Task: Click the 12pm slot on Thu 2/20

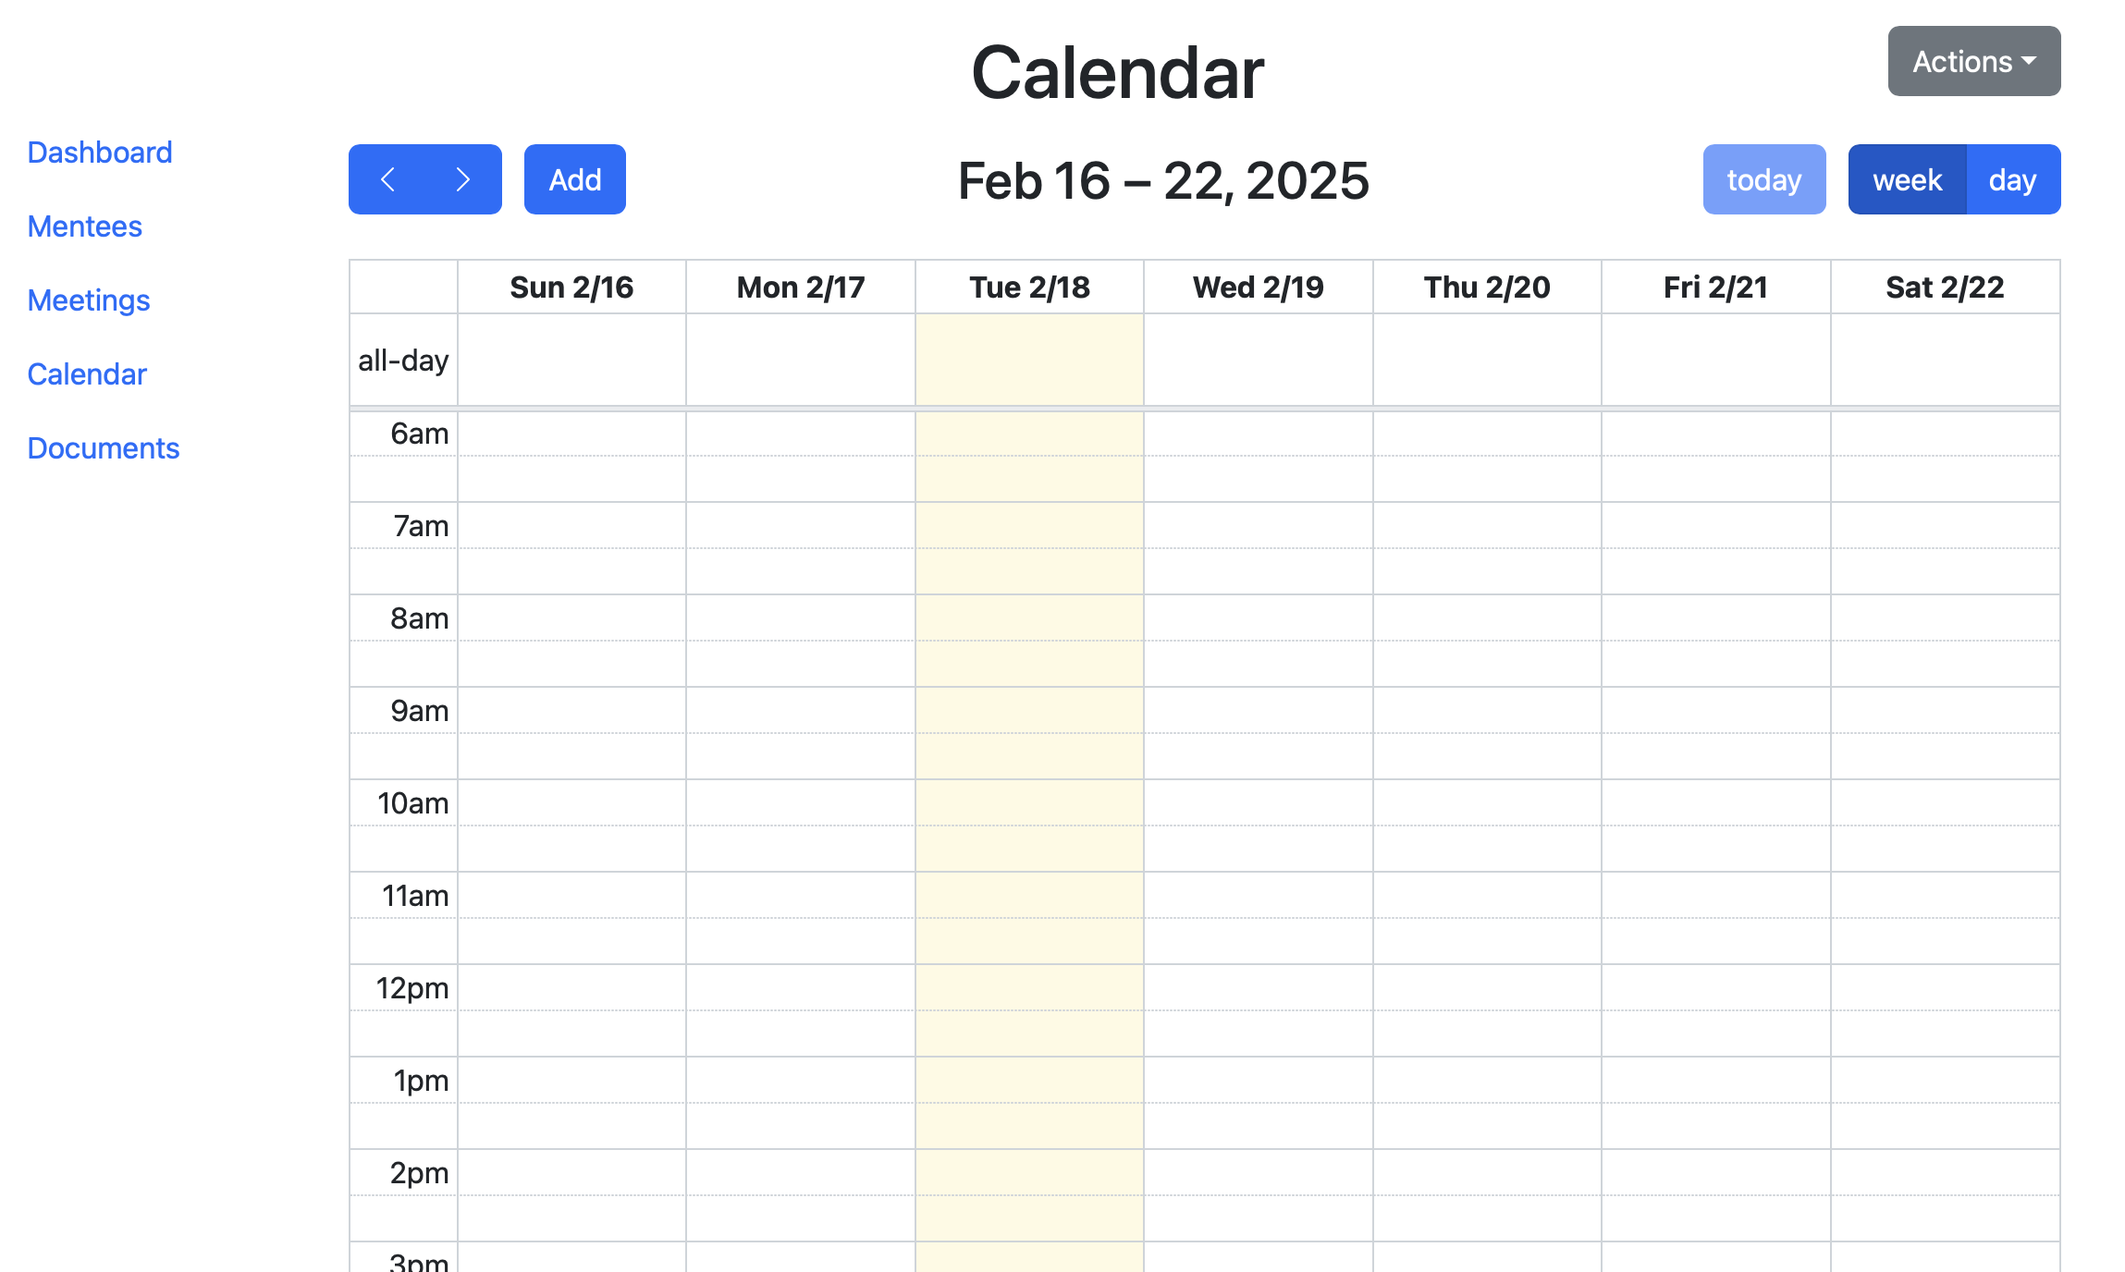Action: (x=1487, y=987)
